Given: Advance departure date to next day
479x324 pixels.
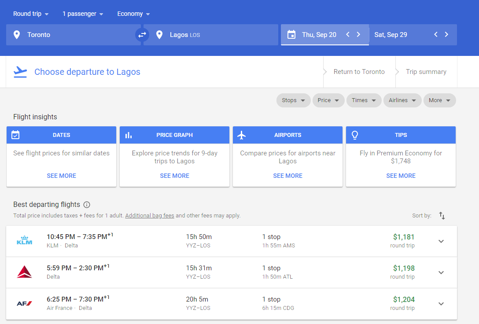Looking at the screenshot, I should (x=358, y=35).
